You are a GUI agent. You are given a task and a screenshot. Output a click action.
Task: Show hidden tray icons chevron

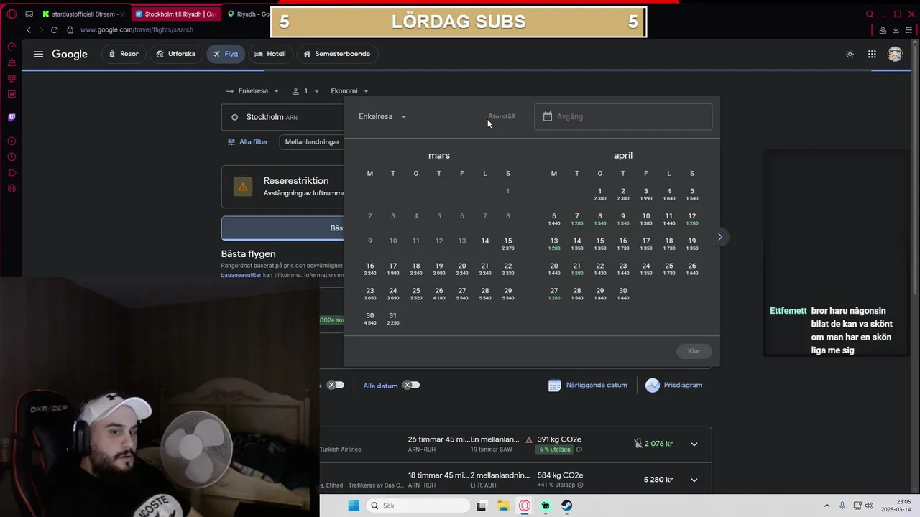827,506
